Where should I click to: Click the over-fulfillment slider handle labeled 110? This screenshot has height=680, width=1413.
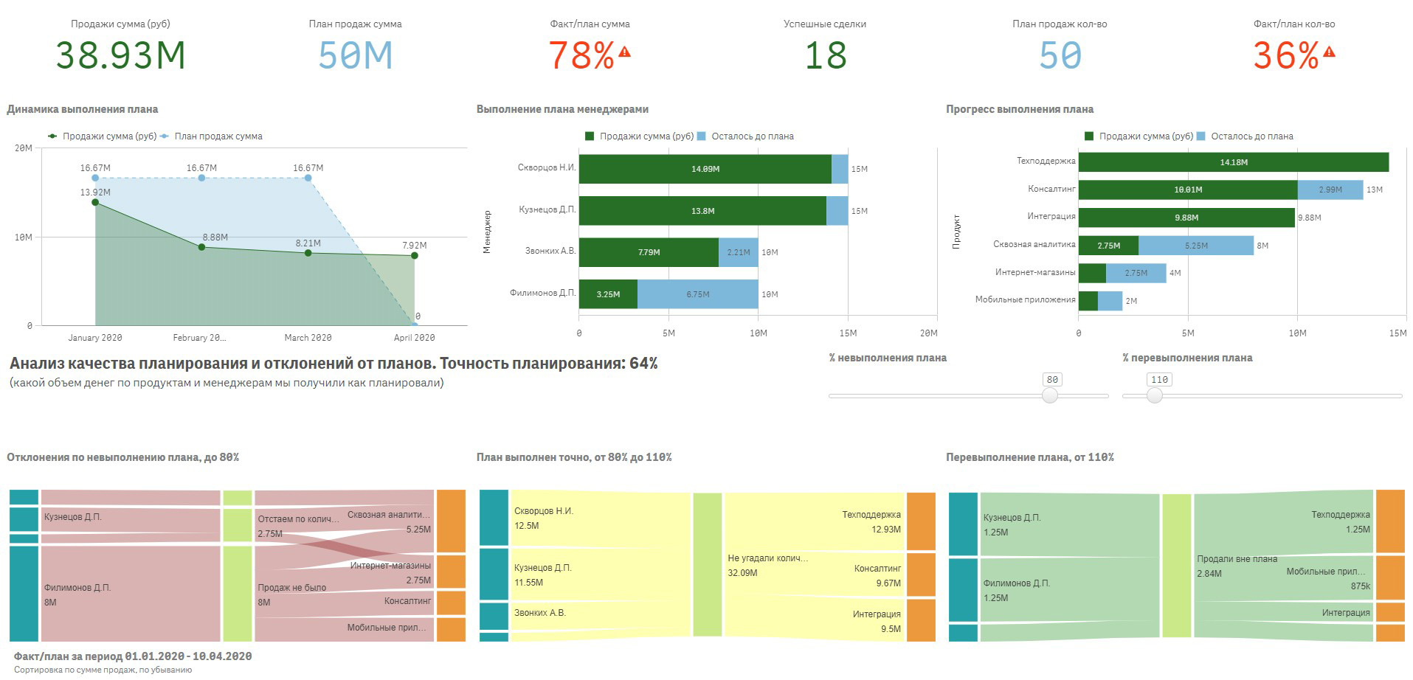[x=1155, y=395]
